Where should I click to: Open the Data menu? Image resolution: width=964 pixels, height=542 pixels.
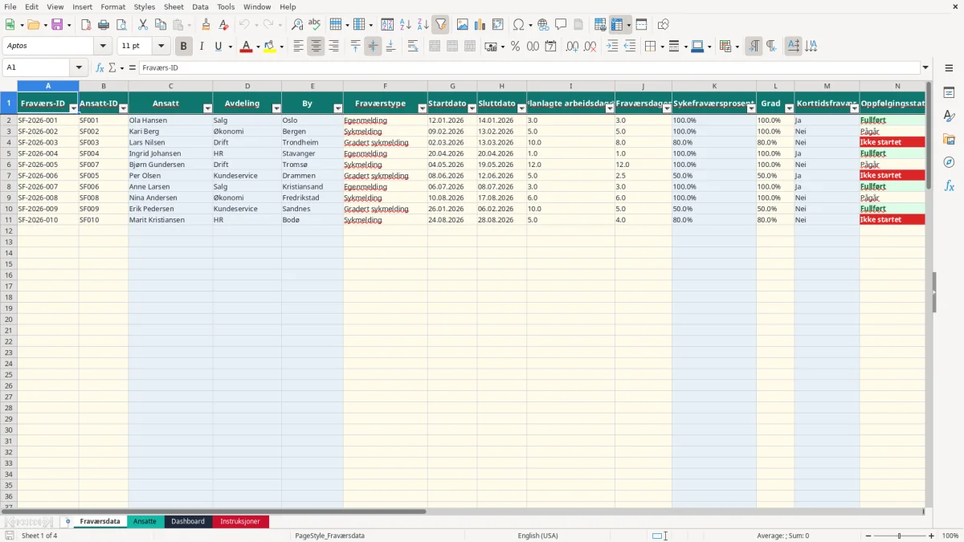200,6
